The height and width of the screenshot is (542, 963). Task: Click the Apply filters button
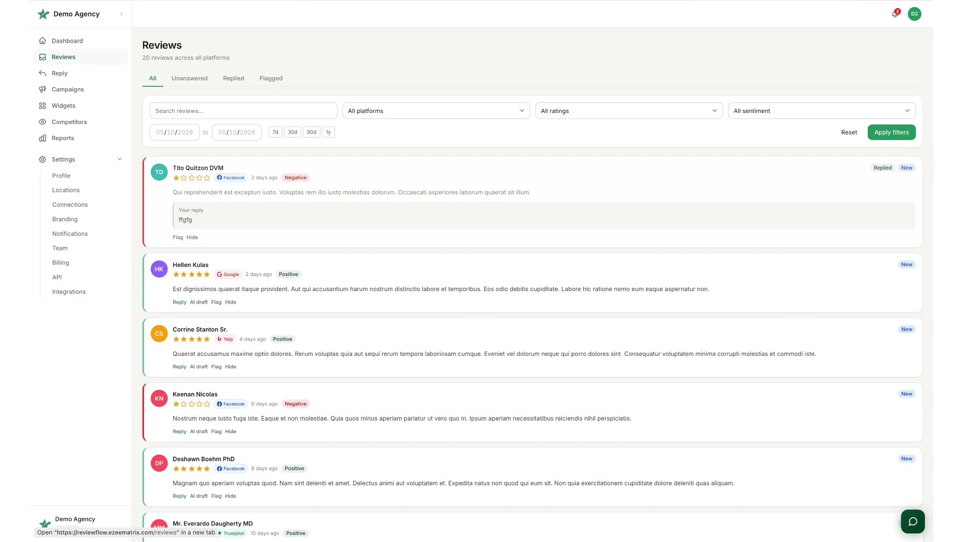pyautogui.click(x=891, y=132)
